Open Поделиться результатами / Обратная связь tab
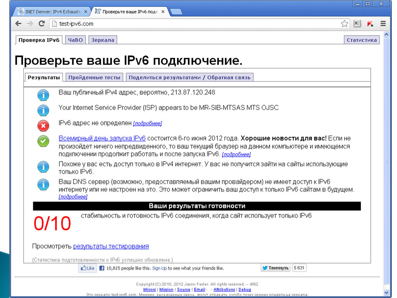The height and width of the screenshot is (298, 397). tap(189, 78)
